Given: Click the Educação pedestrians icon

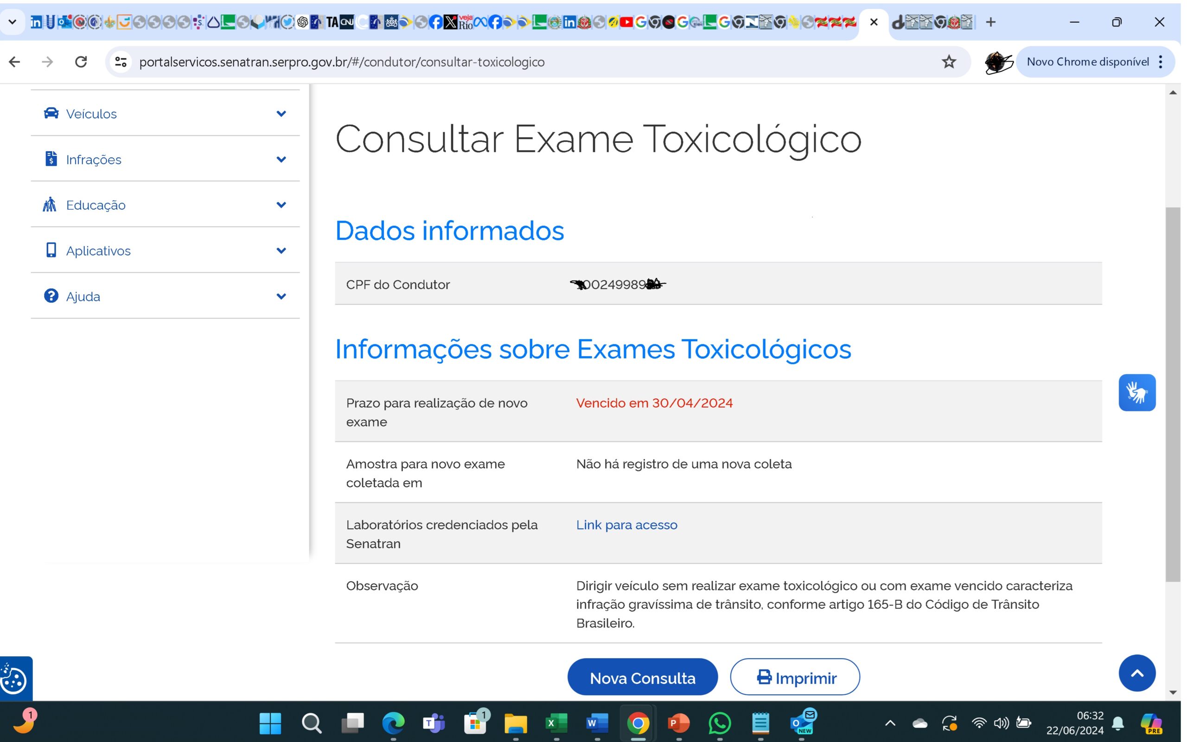Looking at the screenshot, I should 50,205.
